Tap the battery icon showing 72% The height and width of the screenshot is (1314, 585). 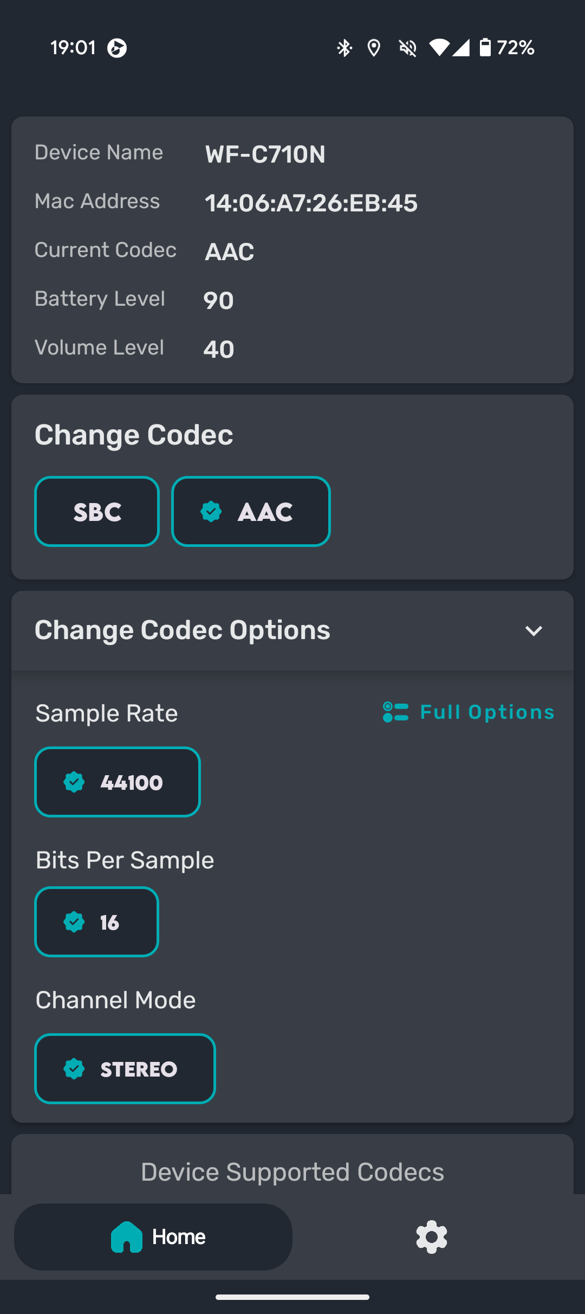click(485, 48)
